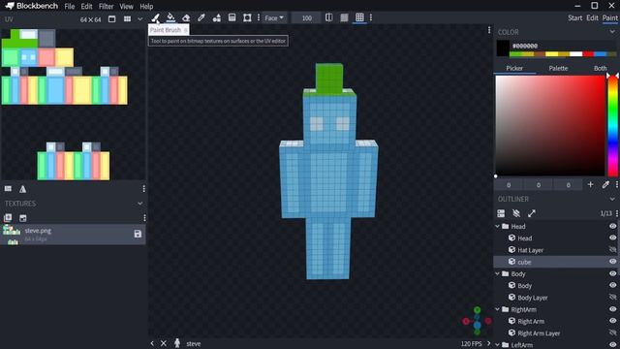Collapse the OUTLINER panel

tap(612, 199)
